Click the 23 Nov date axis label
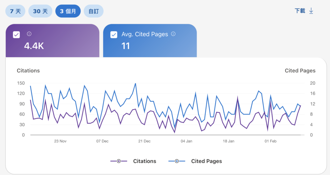 tap(60, 141)
